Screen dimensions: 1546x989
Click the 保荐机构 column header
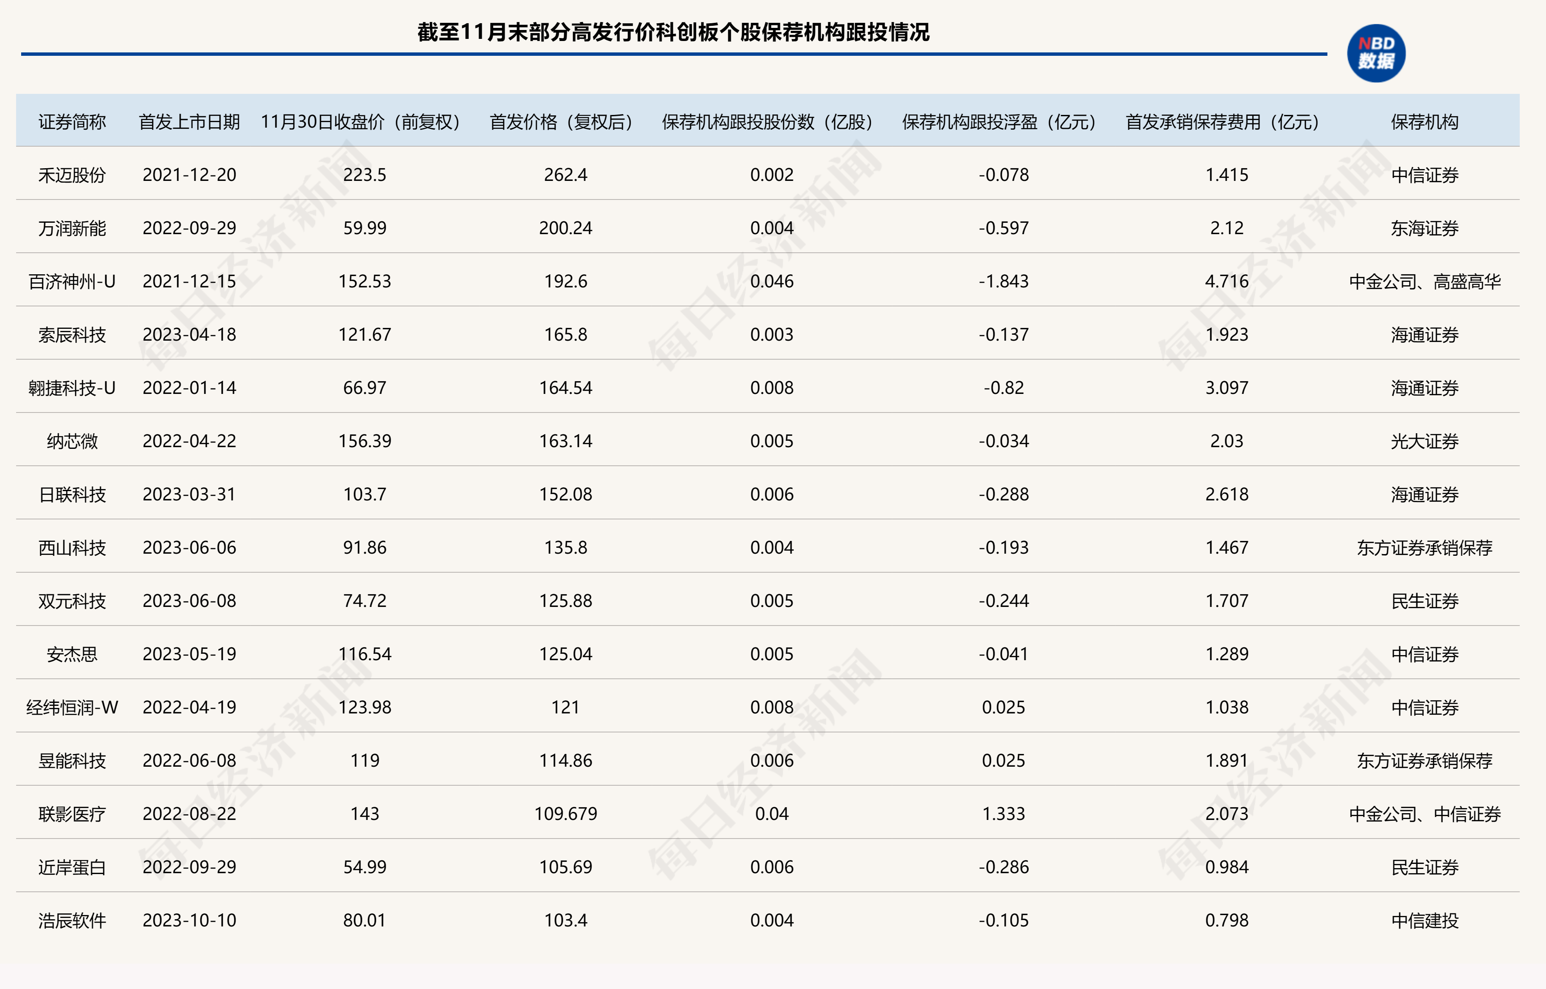(x=1425, y=122)
